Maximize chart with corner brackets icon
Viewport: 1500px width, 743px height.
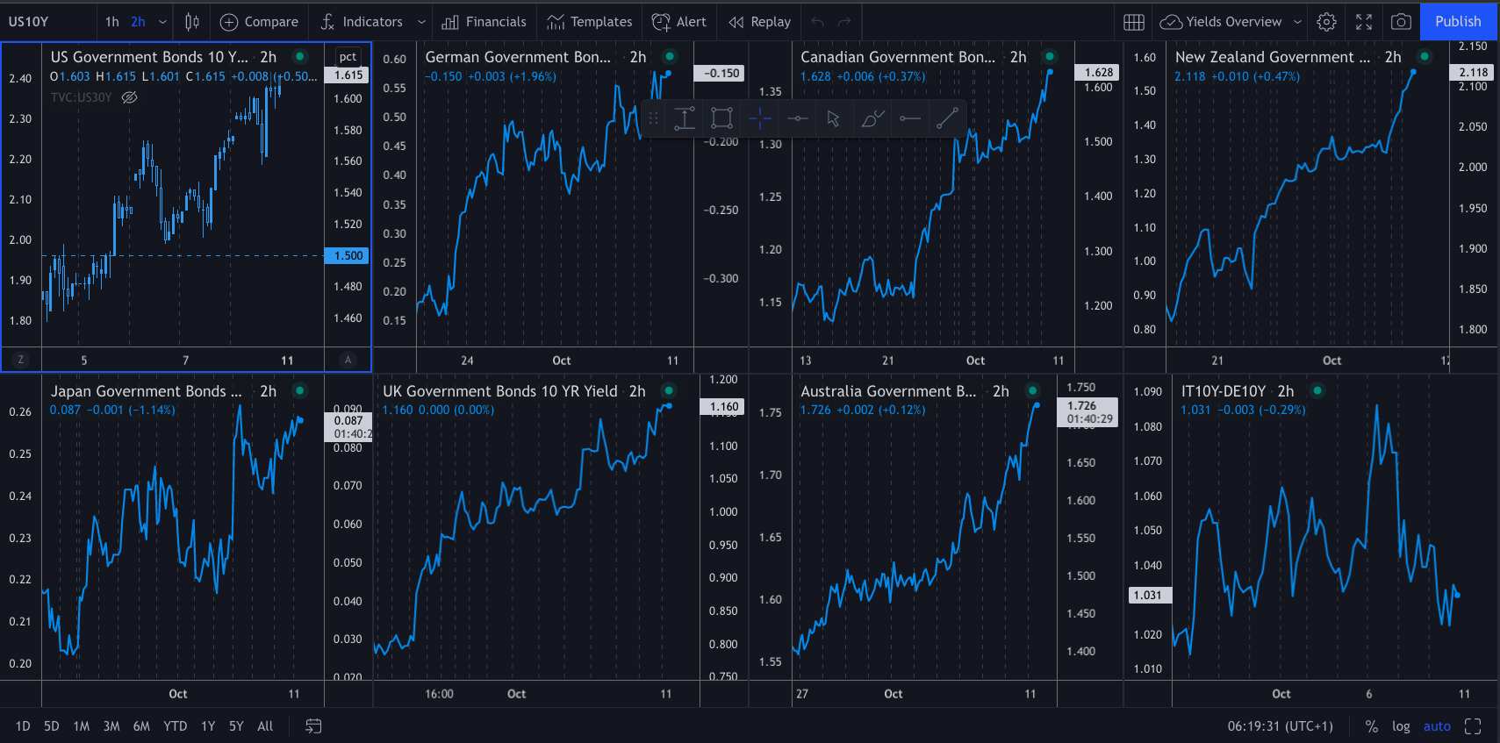tap(1473, 726)
